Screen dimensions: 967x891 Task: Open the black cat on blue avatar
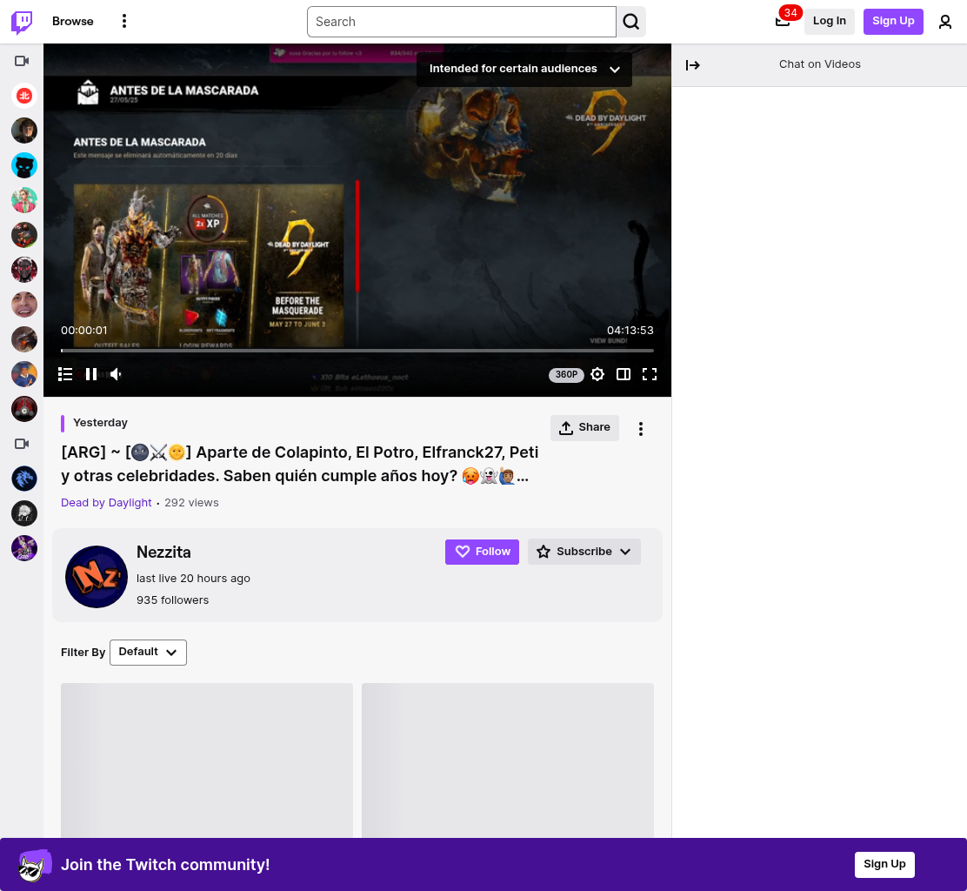coord(24,165)
